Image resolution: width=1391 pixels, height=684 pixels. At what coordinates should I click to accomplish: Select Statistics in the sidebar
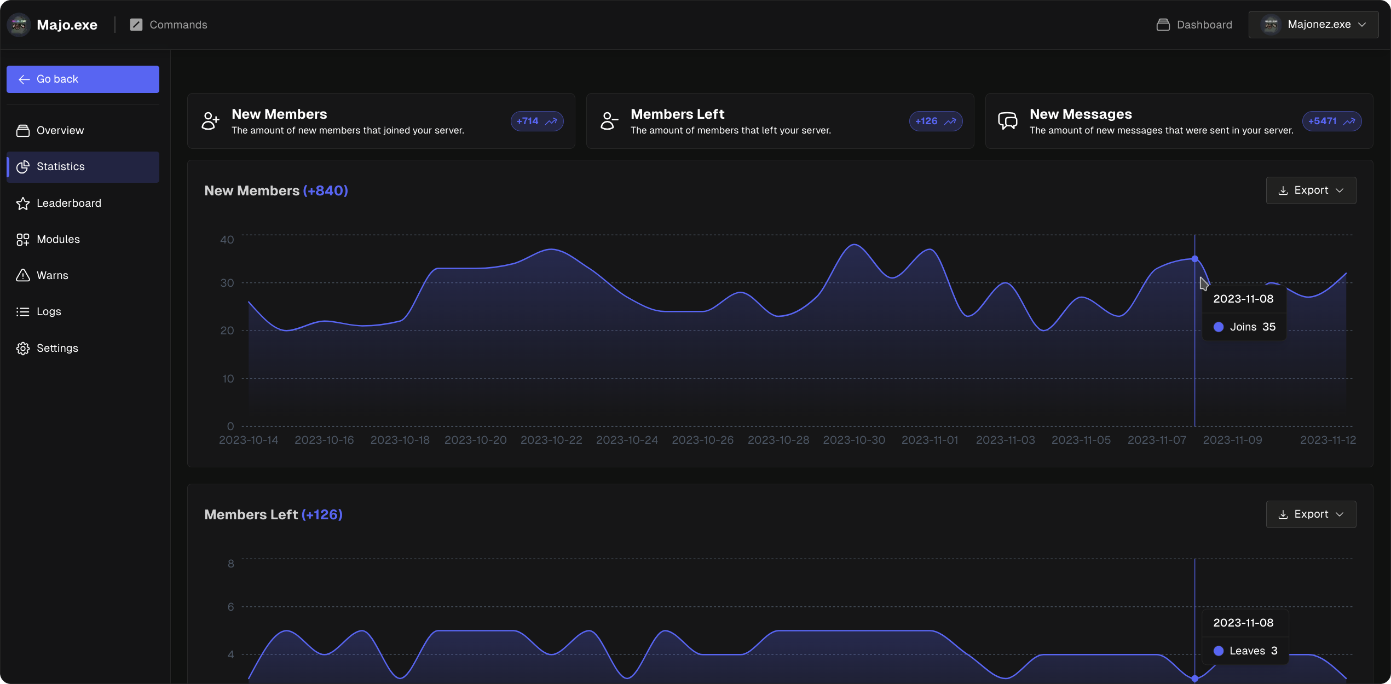[60, 166]
